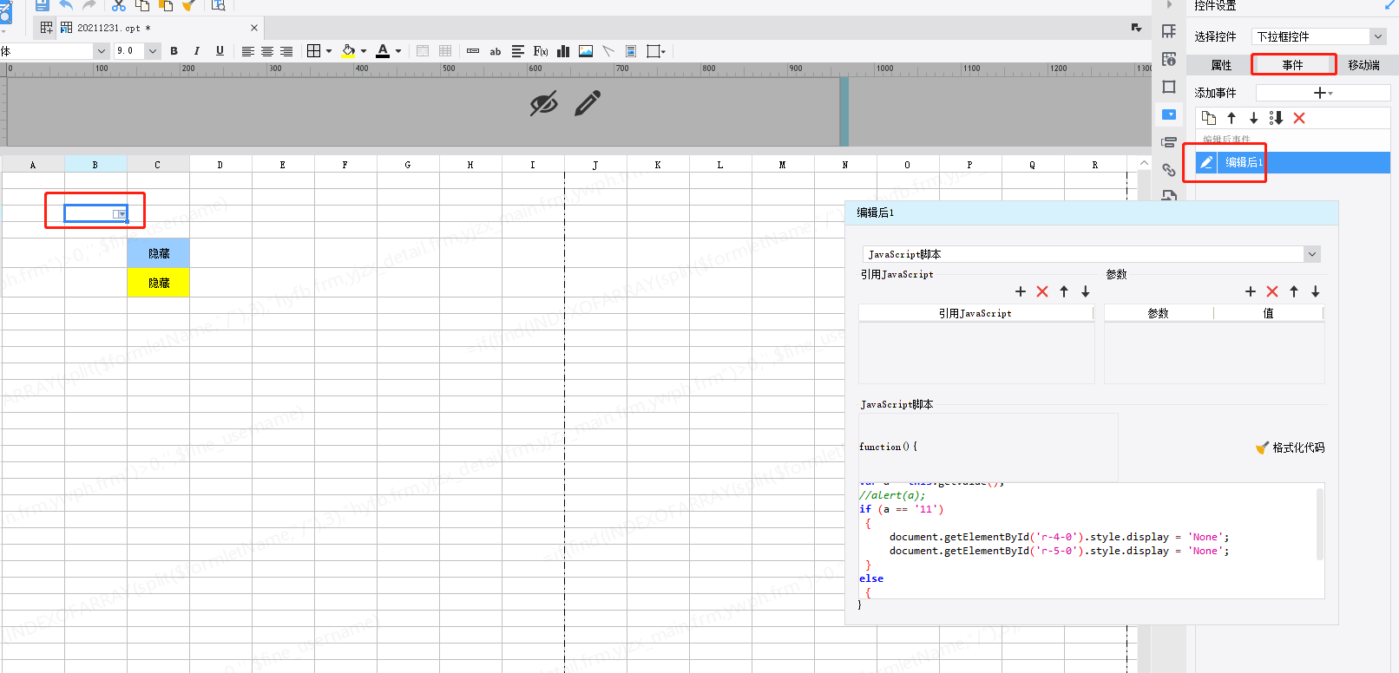Image resolution: width=1399 pixels, height=673 pixels.
Task: Move the referenced JavaScript entry down
Action: coord(1086,291)
